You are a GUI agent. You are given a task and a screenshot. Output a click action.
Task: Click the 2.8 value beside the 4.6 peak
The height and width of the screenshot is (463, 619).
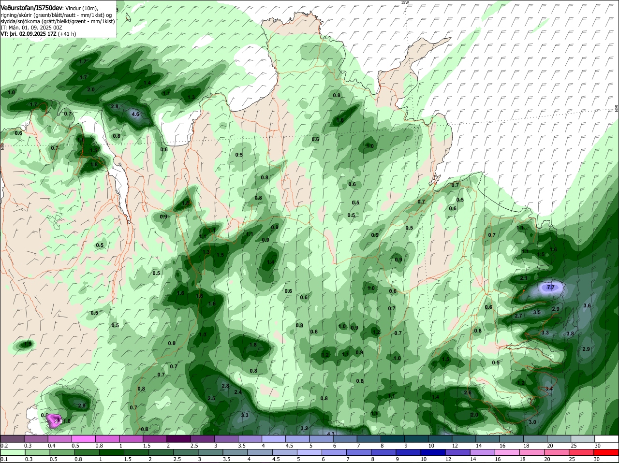click(115, 106)
